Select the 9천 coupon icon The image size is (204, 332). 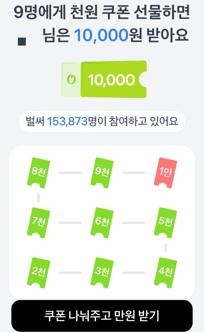(102, 173)
